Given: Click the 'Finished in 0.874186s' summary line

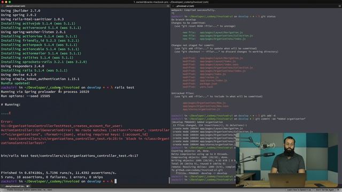Looking at the screenshot, I should (59, 173).
